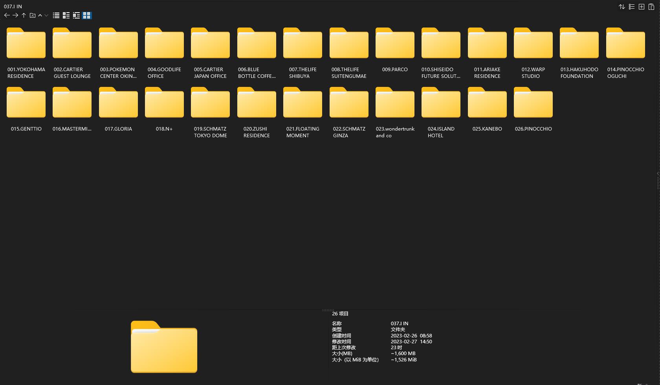
Task: Switch to tiles view with side details
Action: [76, 15]
